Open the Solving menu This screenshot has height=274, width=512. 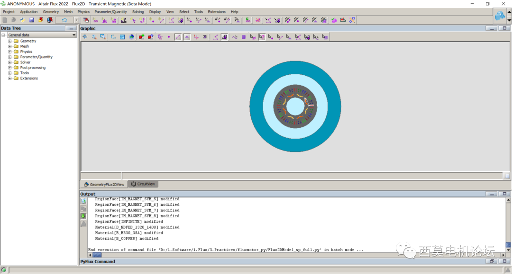pos(138,12)
